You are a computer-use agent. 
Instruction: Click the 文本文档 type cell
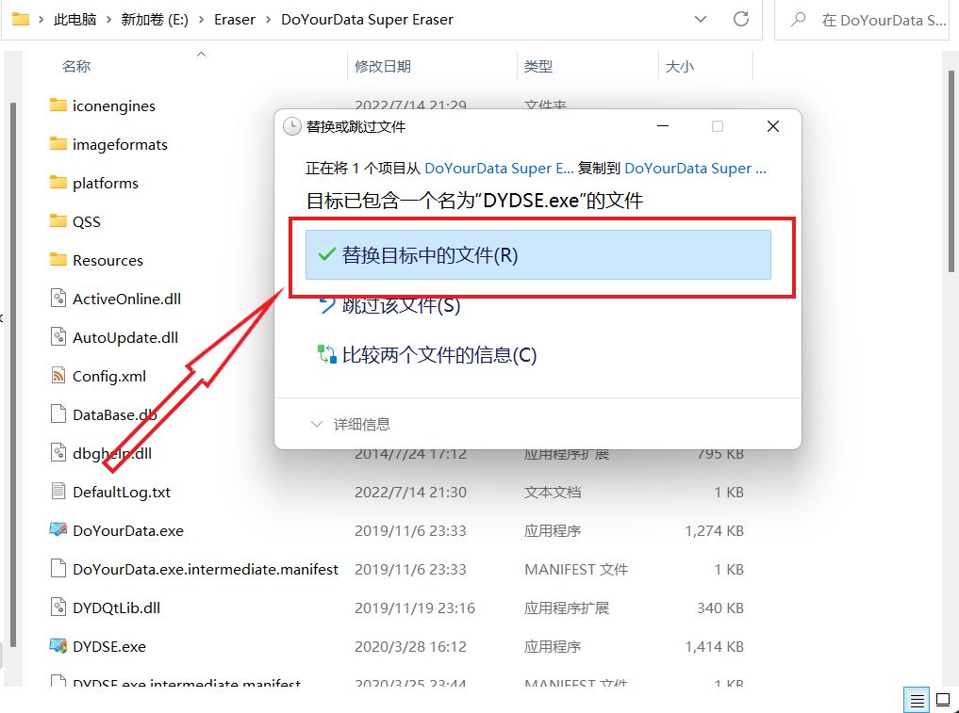(x=553, y=492)
